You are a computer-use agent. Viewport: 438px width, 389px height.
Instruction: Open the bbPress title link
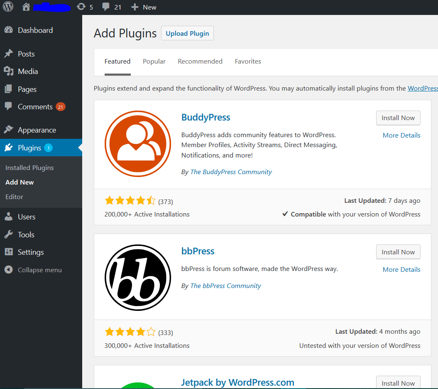[x=198, y=251]
